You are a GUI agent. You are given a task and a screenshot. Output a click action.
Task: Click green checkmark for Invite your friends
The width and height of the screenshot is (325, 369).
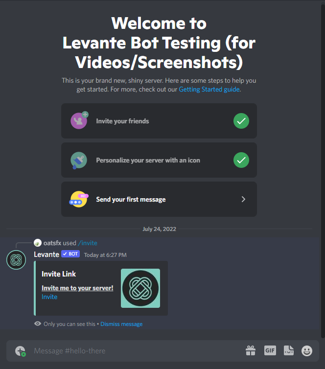coord(241,121)
